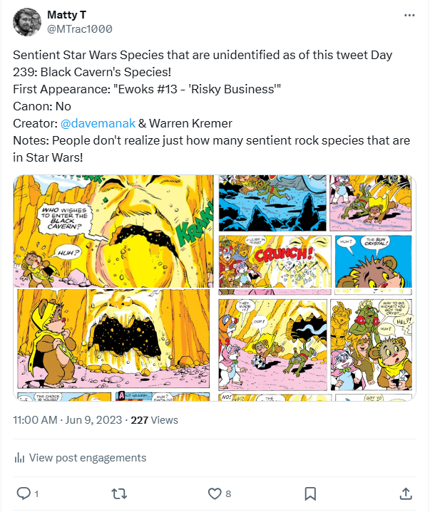Open the bottom-right Ewoks group comic image
Image resolution: width=430 pixels, height=512 pixels.
click(317, 345)
